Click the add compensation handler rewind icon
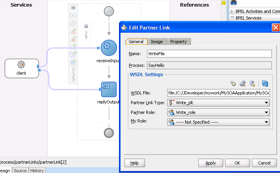The width and height of the screenshot is (280, 173). click(x=73, y=62)
